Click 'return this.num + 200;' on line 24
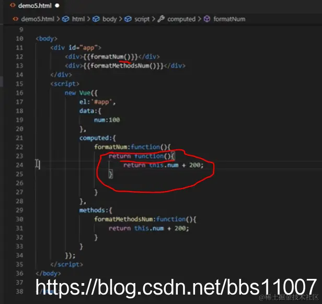322x304 pixels. tap(163, 165)
